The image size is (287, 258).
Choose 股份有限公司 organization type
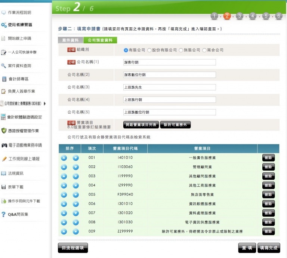(149, 50)
